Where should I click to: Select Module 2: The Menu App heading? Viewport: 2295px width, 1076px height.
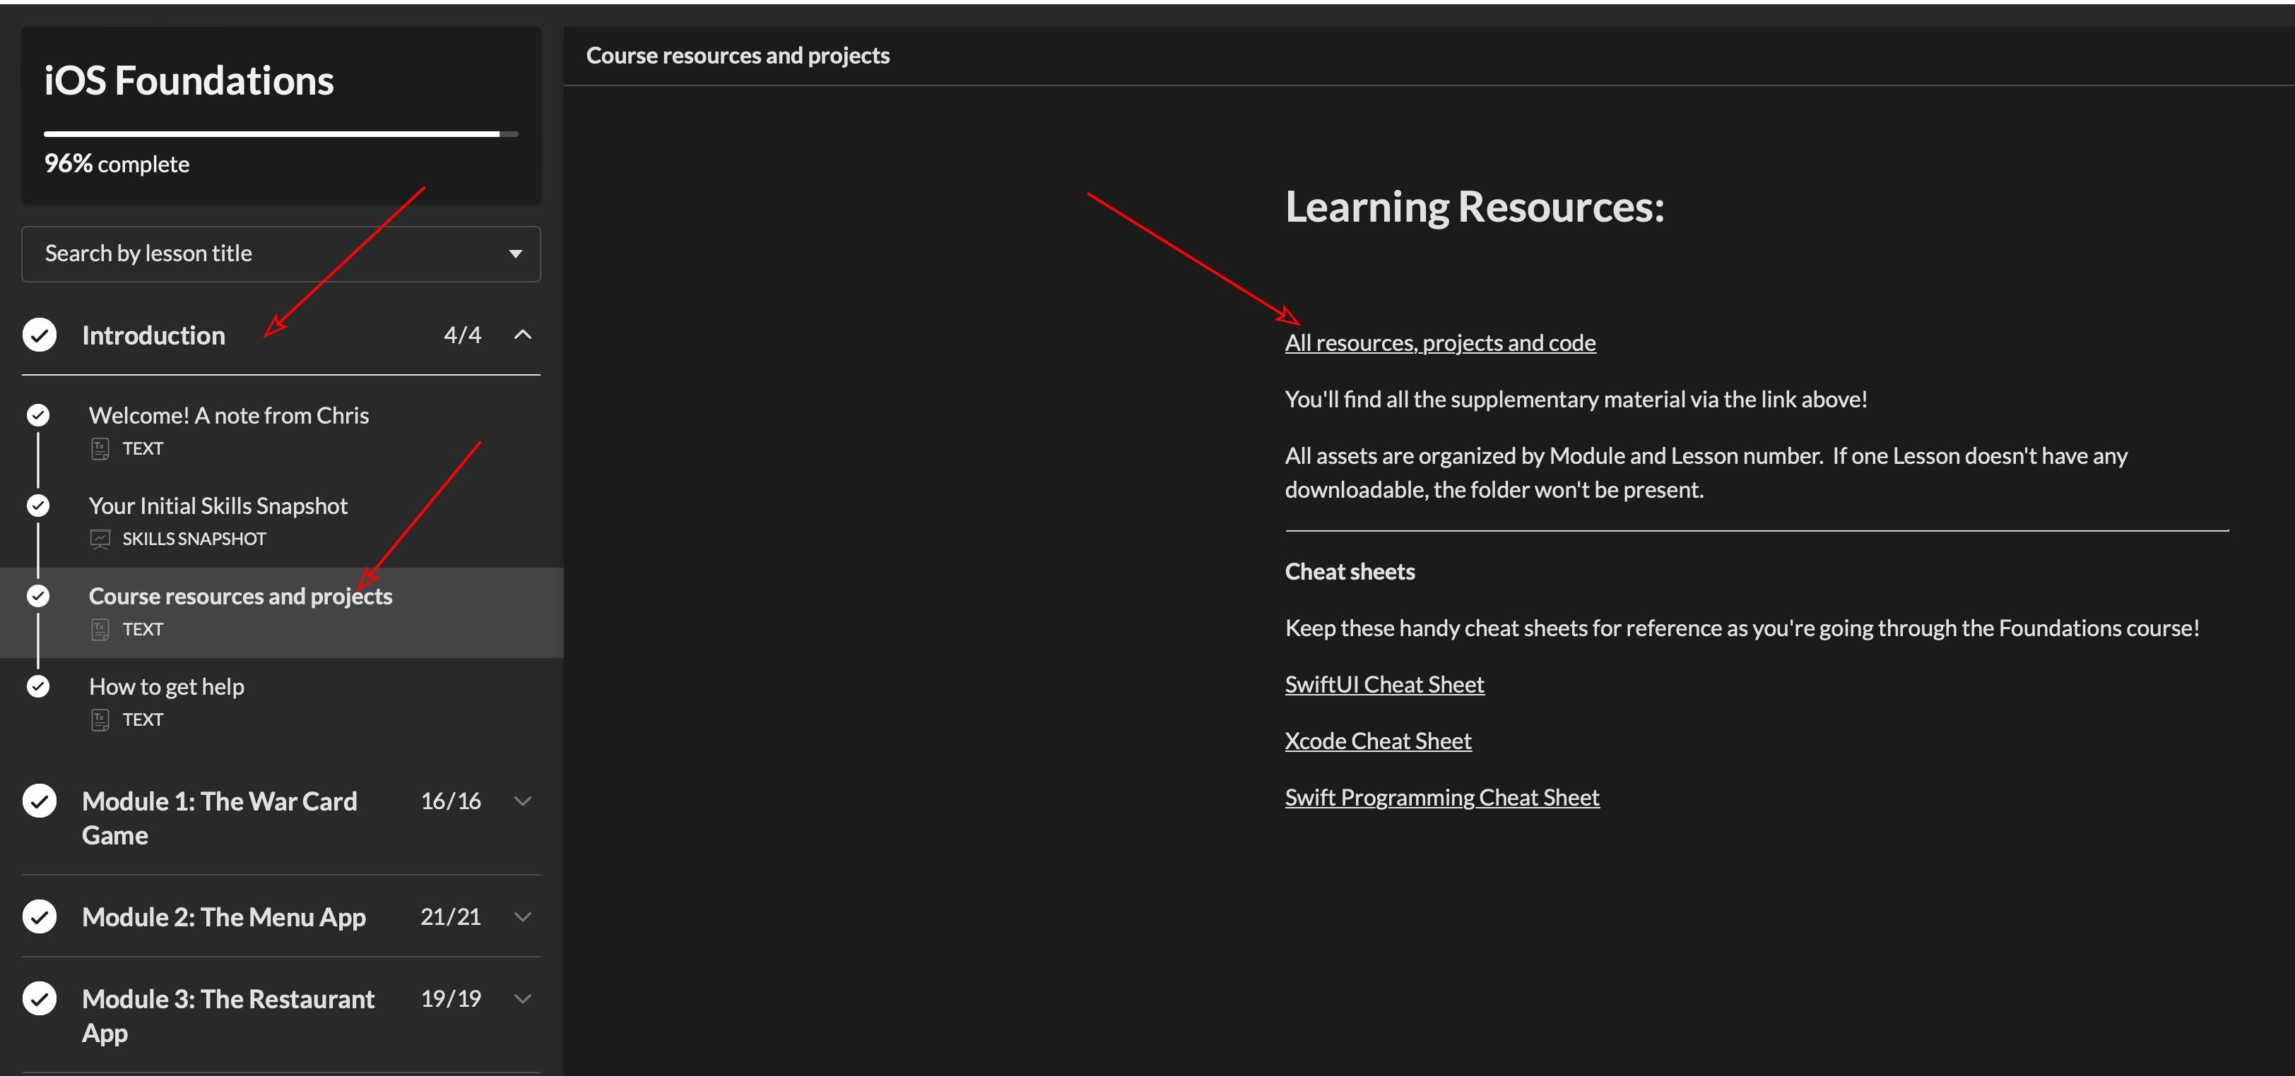coord(223,916)
